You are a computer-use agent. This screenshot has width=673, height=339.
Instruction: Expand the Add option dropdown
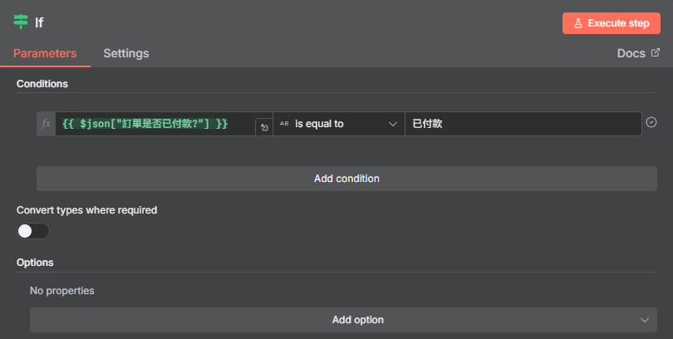point(343,320)
